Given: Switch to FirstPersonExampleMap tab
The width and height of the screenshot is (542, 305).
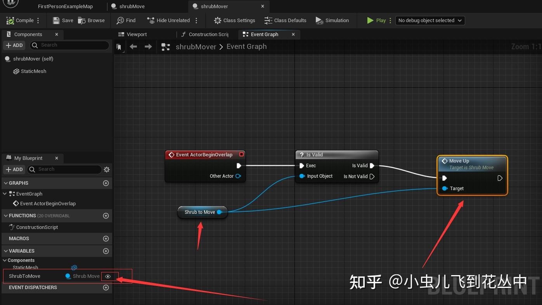Looking at the screenshot, I should [65, 7].
